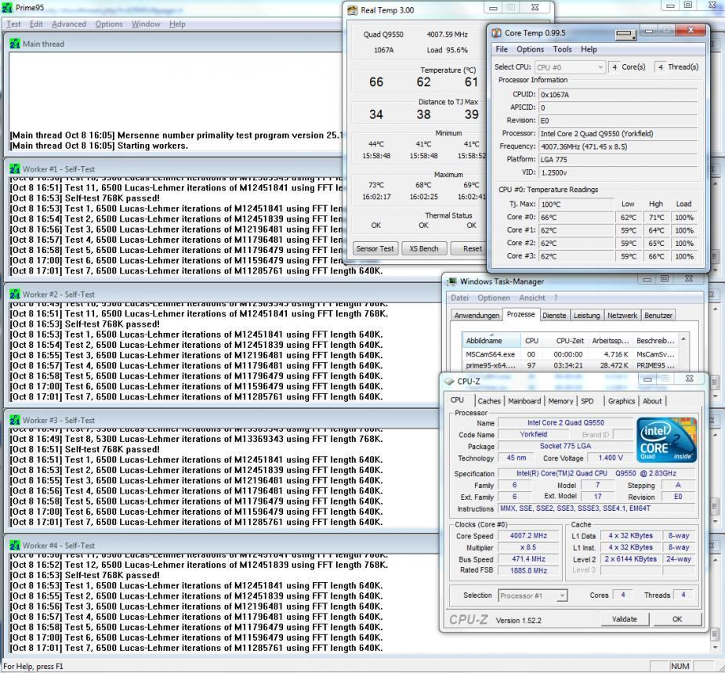Click the Main thread window icon

[15, 44]
